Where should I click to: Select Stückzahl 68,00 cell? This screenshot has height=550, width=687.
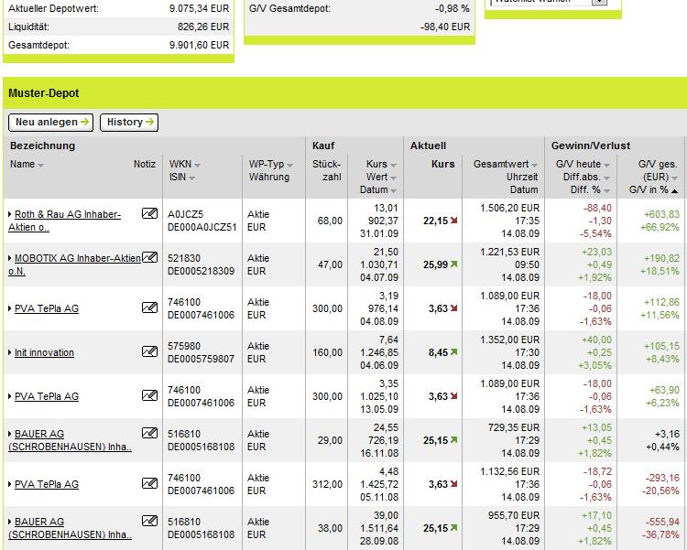pos(330,221)
